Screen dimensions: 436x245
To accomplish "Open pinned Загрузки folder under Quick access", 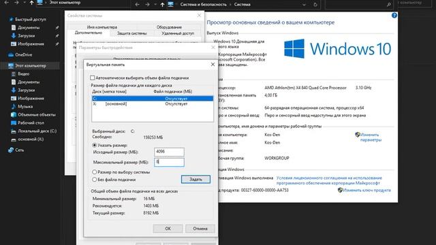I will [x=26, y=35].
